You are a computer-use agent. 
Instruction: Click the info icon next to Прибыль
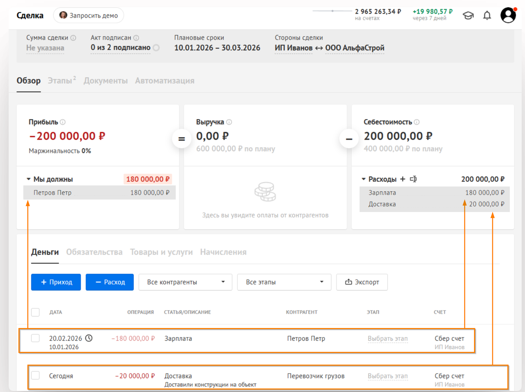pos(63,122)
